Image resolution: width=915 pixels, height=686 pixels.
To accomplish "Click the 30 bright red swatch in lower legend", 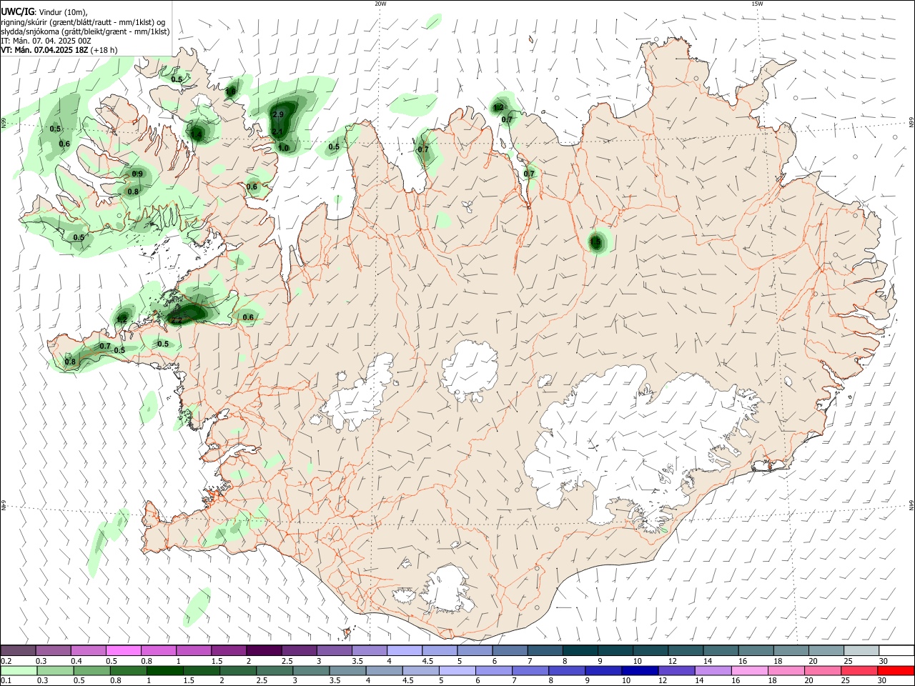I will tap(896, 670).
